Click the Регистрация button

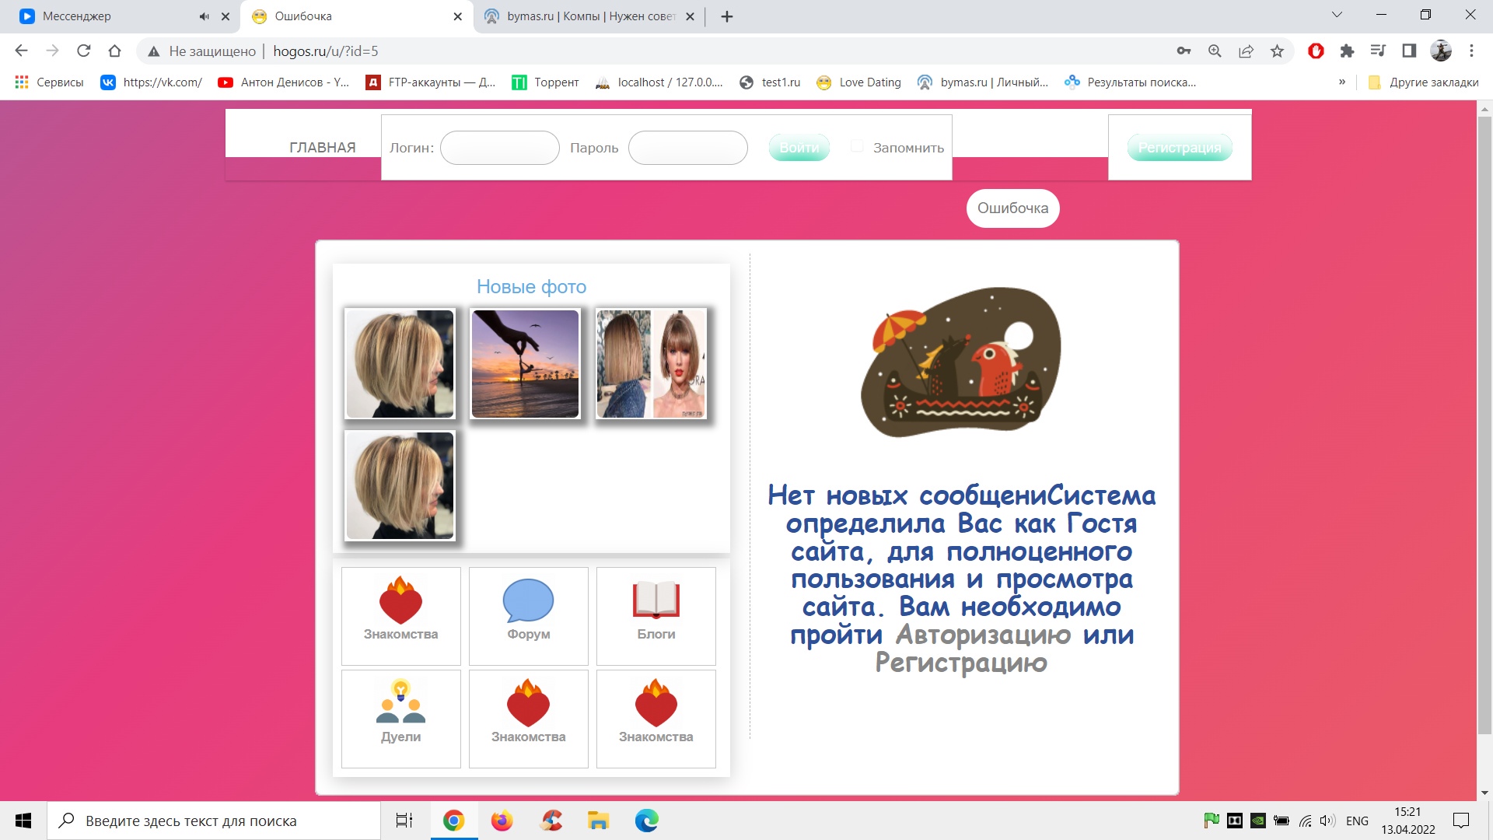click(1179, 148)
